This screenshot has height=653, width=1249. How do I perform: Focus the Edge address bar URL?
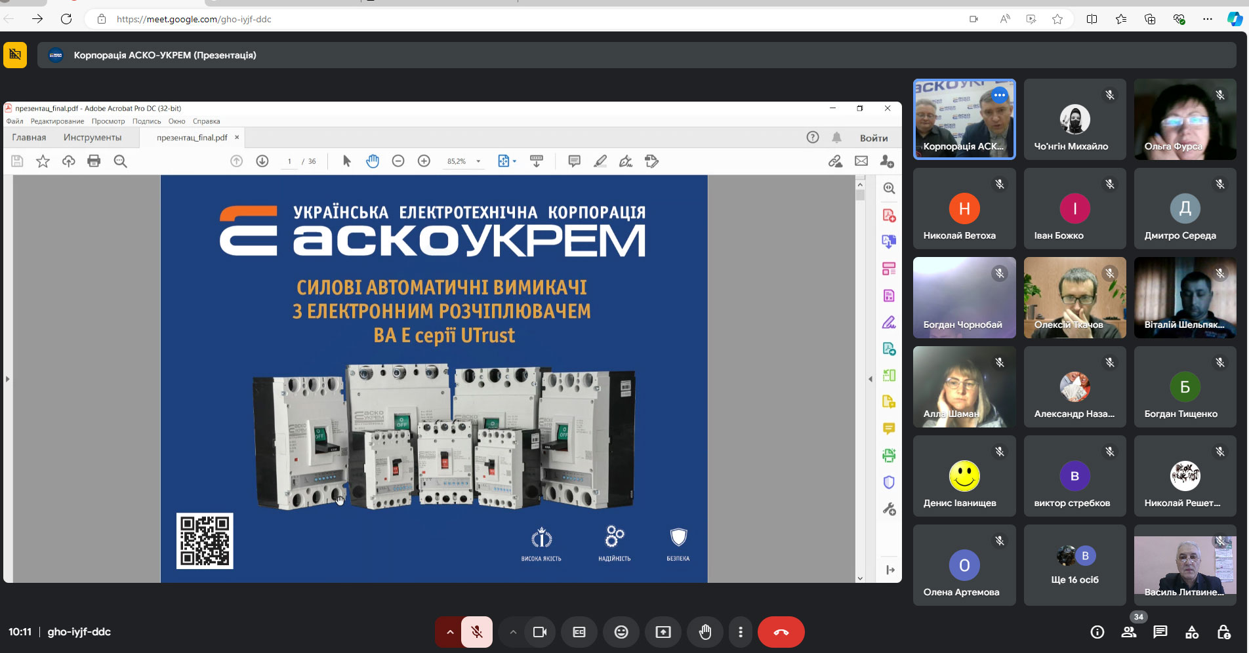pos(194,19)
